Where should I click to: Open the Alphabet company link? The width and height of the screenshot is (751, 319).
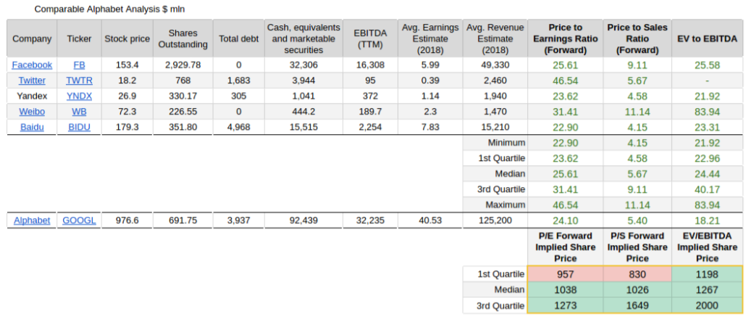point(32,220)
